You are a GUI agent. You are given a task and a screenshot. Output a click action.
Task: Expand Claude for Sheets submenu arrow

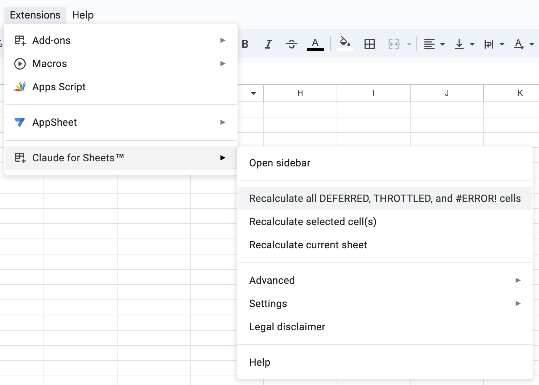(x=223, y=158)
